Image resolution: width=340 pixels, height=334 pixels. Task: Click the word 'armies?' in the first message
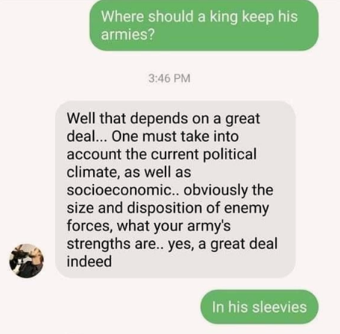(128, 34)
